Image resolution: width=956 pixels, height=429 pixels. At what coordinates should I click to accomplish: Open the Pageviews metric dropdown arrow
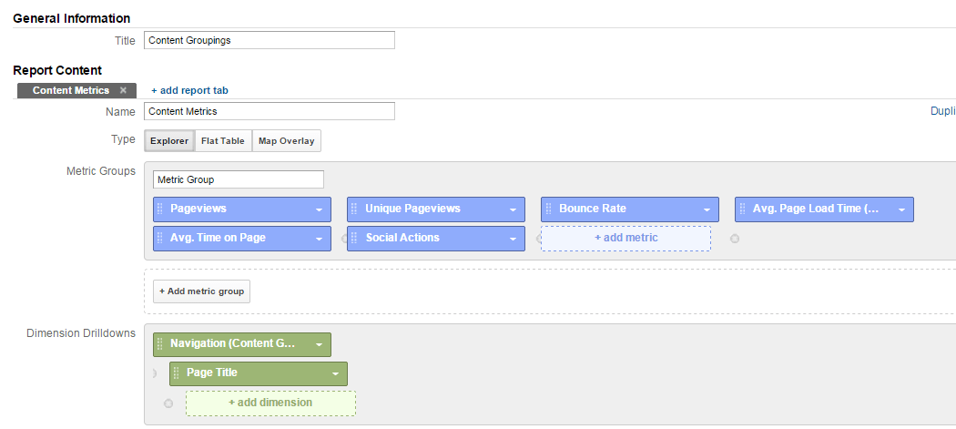[x=319, y=209]
